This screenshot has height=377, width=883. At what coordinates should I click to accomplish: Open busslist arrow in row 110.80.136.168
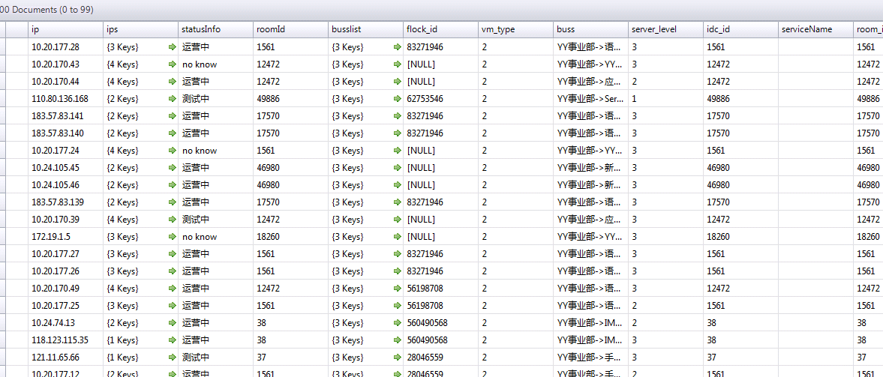tap(397, 99)
